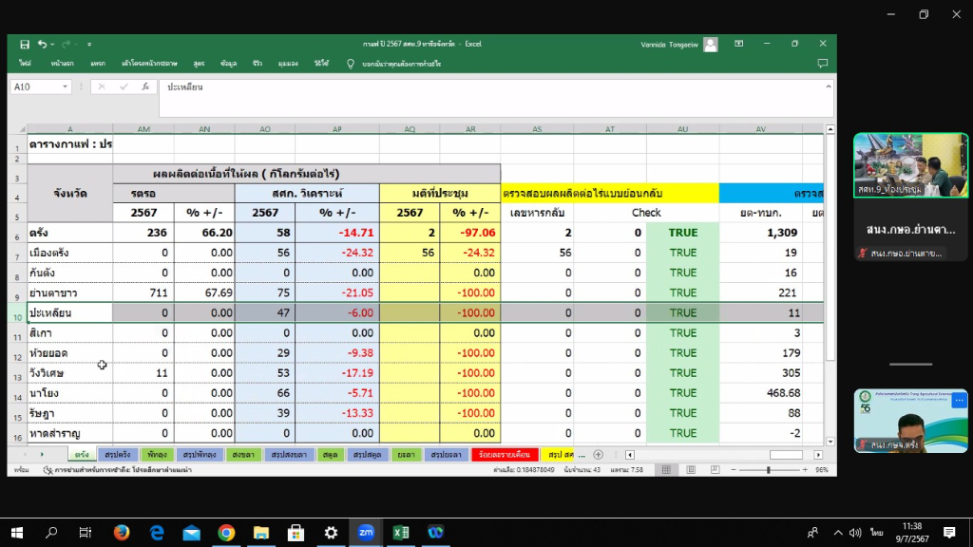Click the Save icon in Excel's quick access toolbar
The height and width of the screenshot is (547, 973).
(x=25, y=44)
